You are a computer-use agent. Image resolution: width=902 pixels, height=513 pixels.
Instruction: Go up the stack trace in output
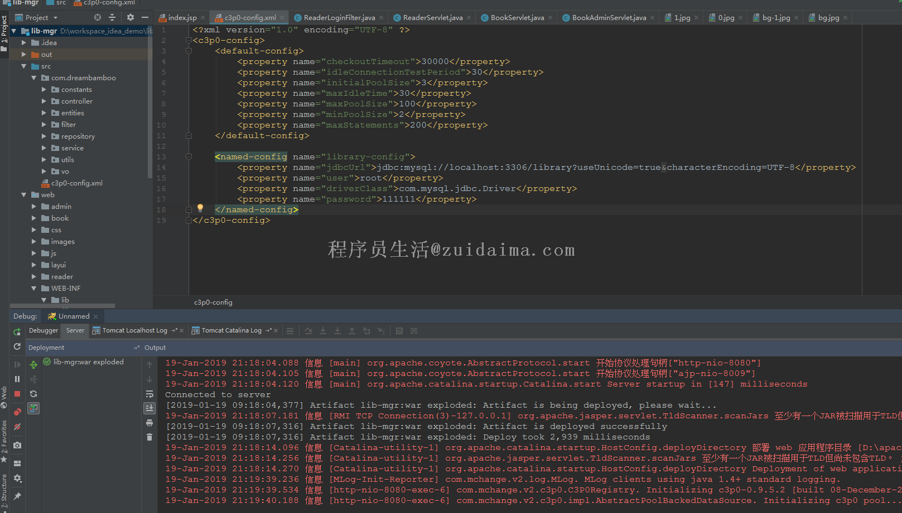click(x=149, y=365)
